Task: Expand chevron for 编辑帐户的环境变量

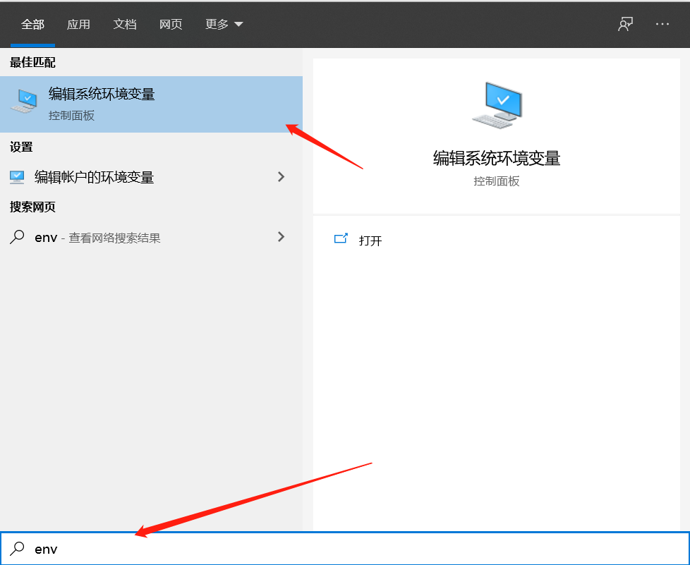Action: coord(282,177)
